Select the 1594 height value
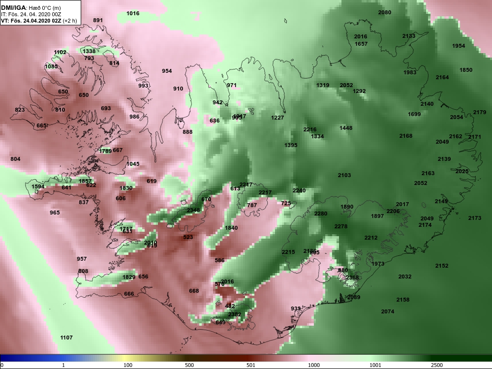The height and width of the screenshot is (369, 492). 38,186
